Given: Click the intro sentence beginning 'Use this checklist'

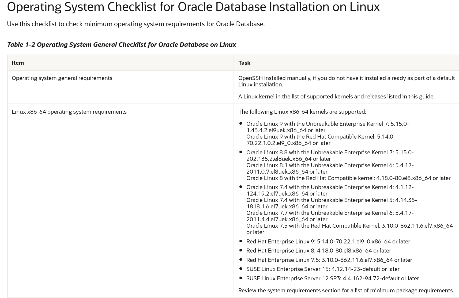Looking at the screenshot, I should [x=136, y=24].
